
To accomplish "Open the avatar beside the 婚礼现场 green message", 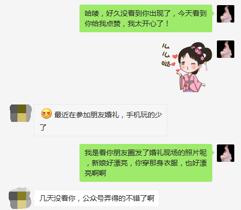I will tap(226, 153).
